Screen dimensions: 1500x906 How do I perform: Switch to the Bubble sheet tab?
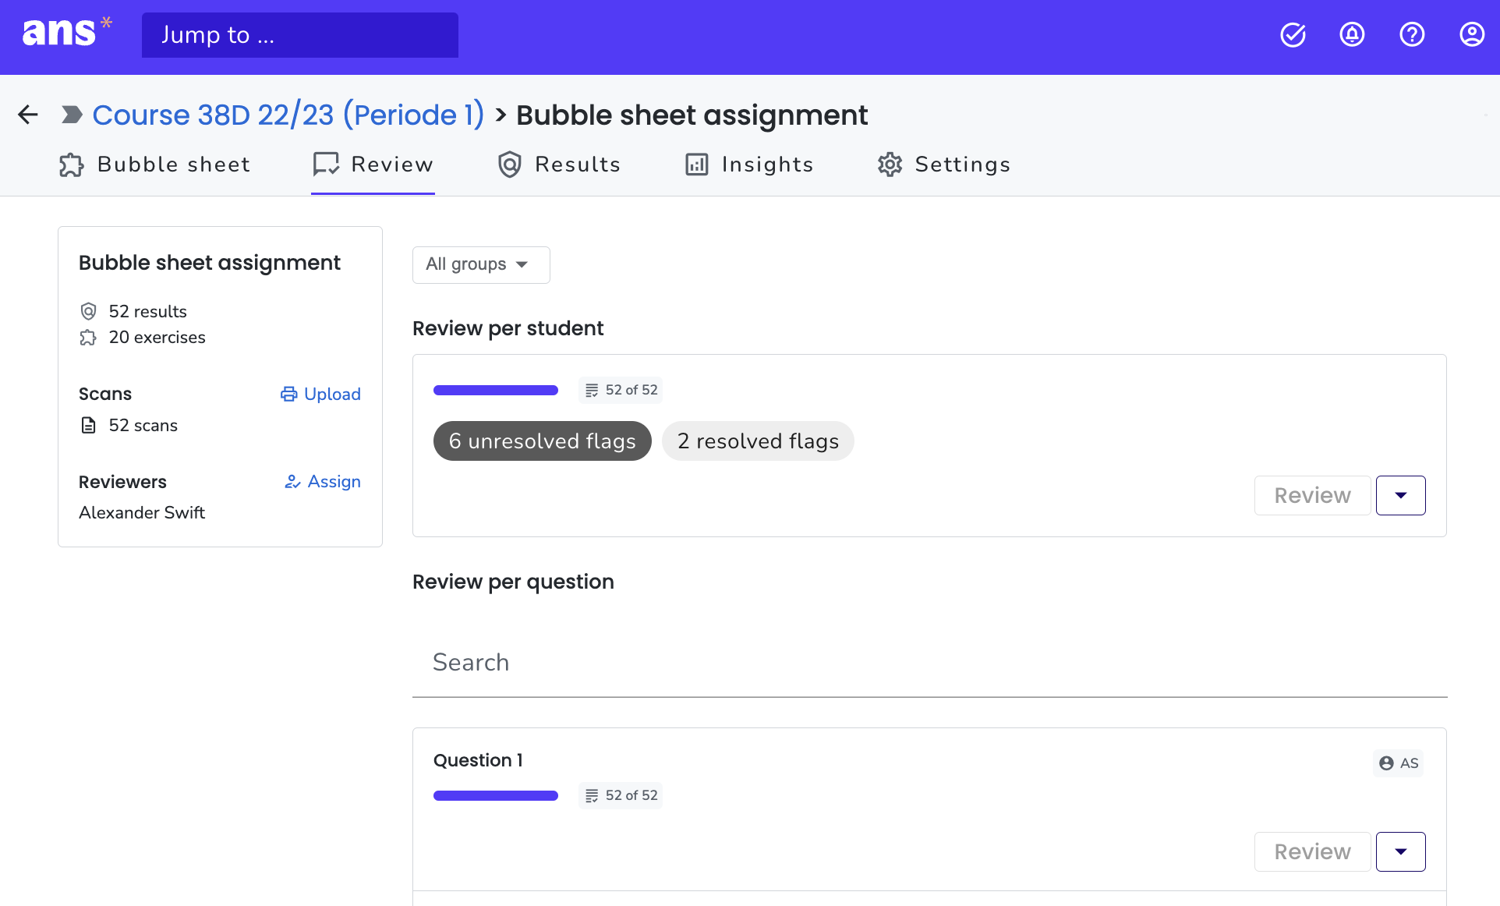coord(156,165)
